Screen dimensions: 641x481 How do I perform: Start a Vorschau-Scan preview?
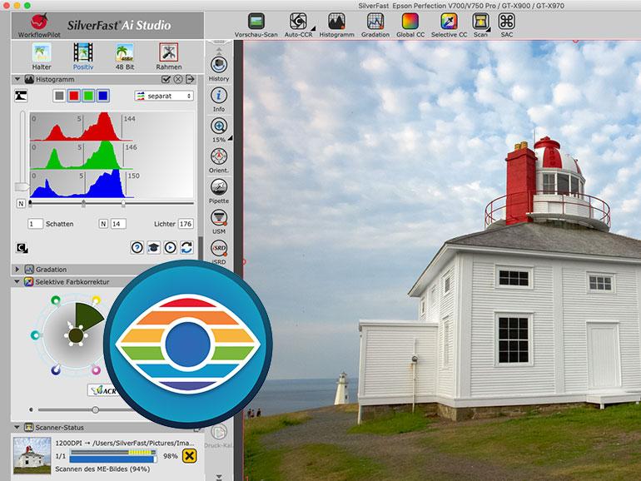[256, 25]
